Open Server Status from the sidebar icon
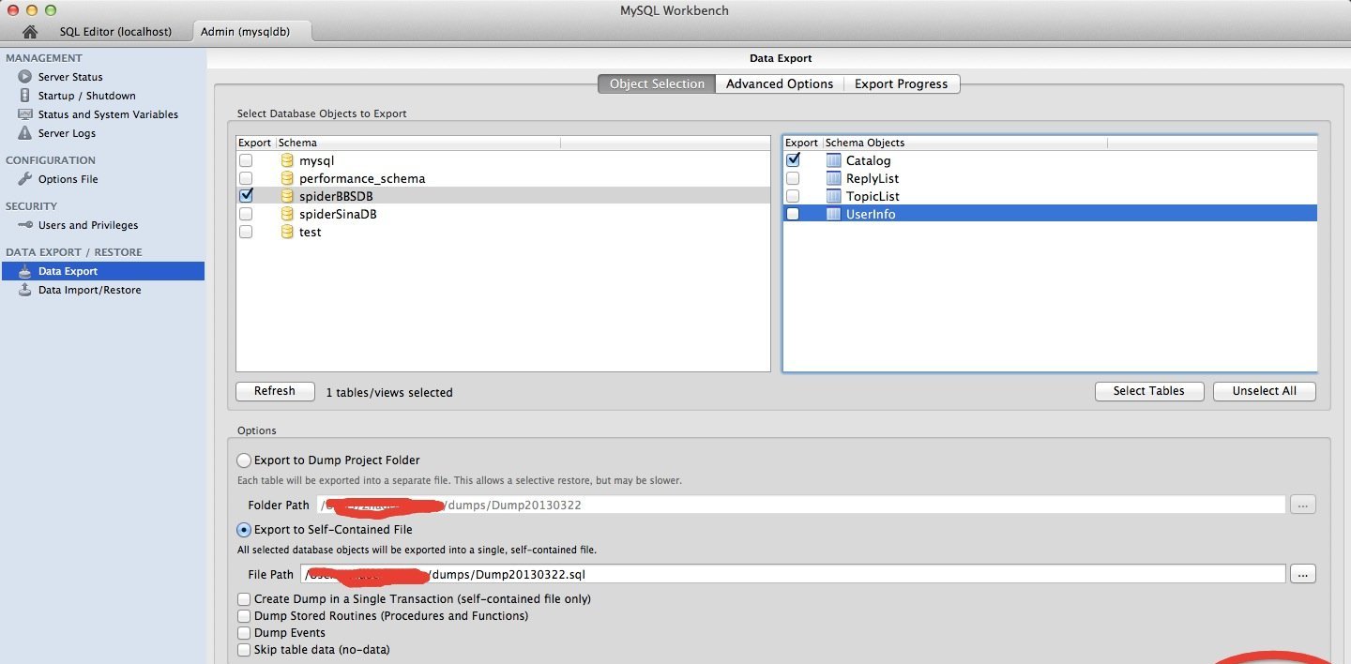1351x664 pixels. 25,77
